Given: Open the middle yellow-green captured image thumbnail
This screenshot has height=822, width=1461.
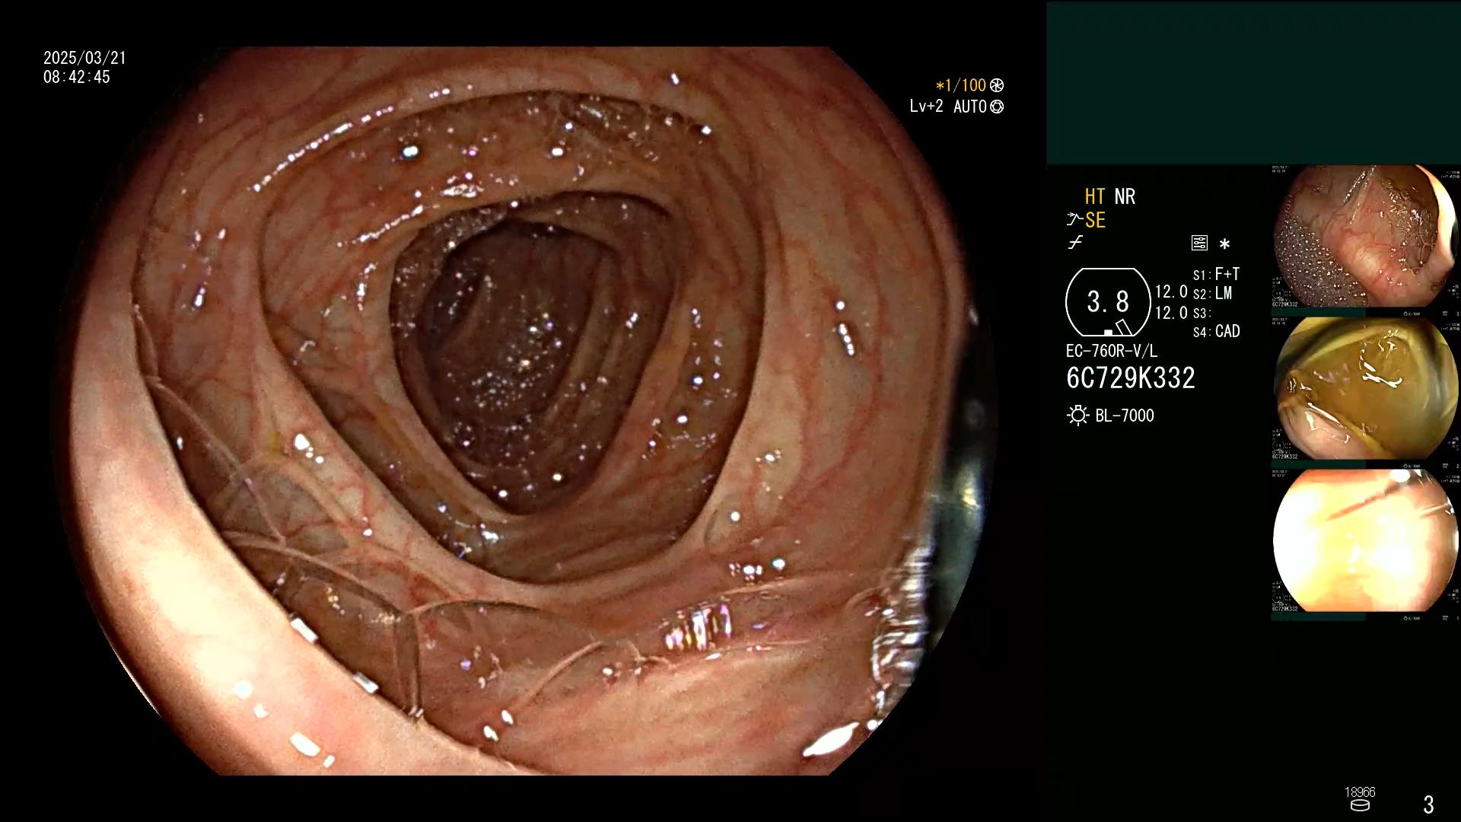Looking at the screenshot, I should pyautogui.click(x=1365, y=389).
